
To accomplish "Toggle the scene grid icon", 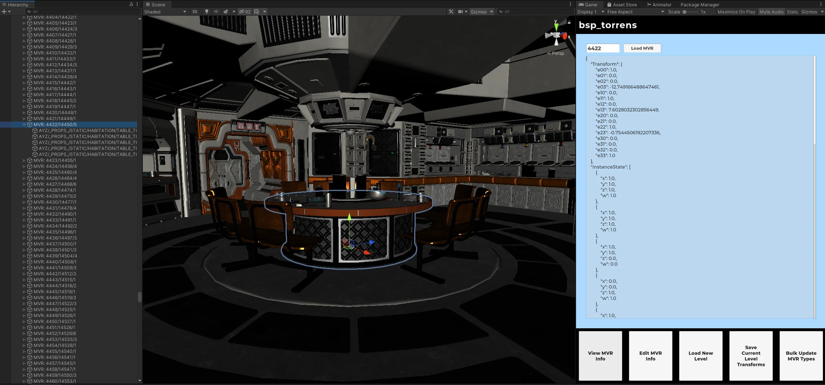I will [x=256, y=12].
